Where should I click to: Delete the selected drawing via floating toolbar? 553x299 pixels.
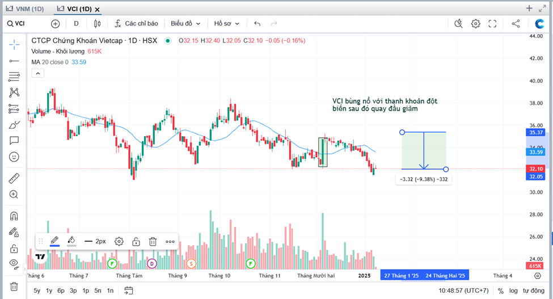coord(153,242)
